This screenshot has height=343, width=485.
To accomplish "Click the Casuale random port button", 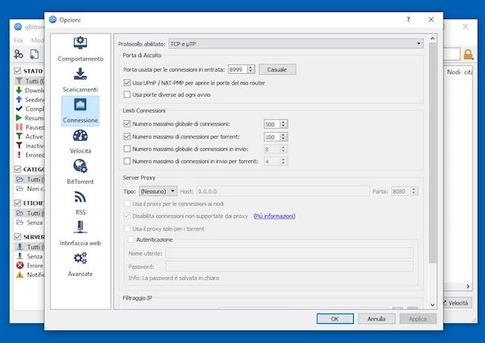I will click(x=277, y=69).
